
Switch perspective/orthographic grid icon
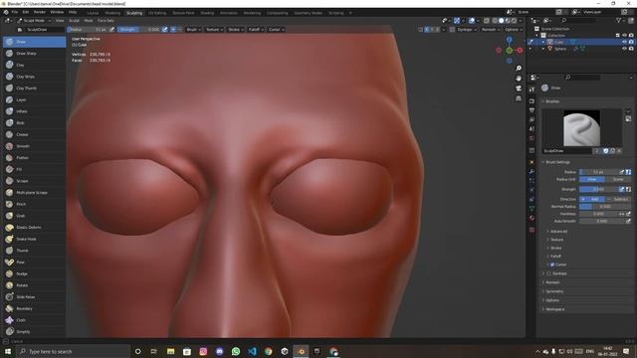coord(519,98)
